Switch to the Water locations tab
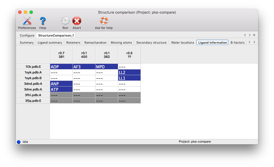Screen dimensions: 274x167 click(x=182, y=43)
